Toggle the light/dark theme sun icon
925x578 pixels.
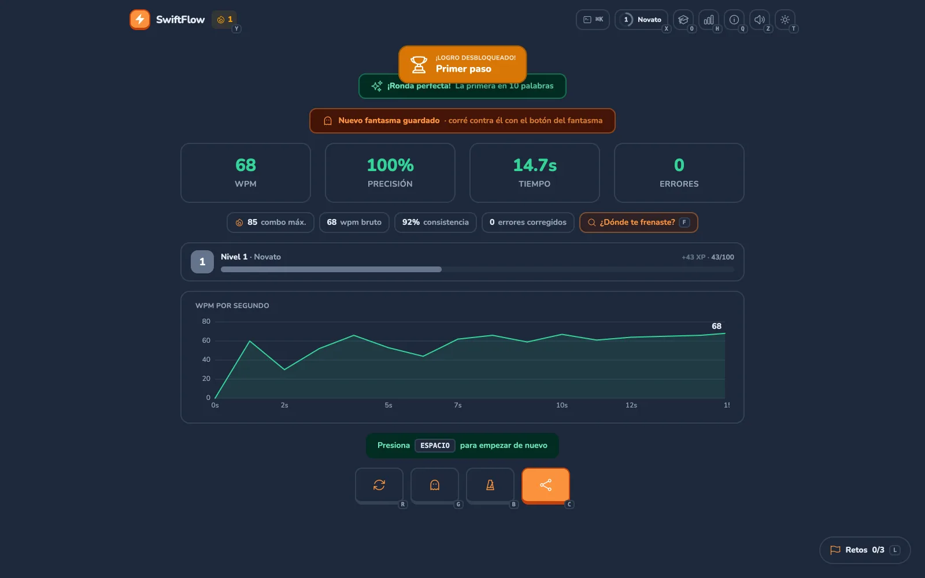pyautogui.click(x=785, y=20)
